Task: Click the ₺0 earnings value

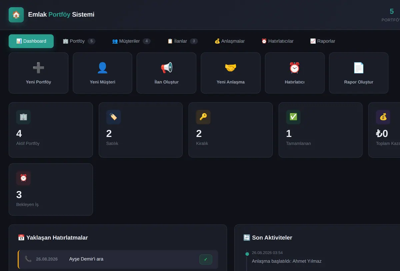Action: click(x=382, y=134)
